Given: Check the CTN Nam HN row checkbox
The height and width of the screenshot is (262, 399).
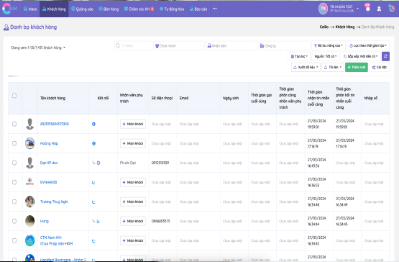Looking at the screenshot, I should pos(14,240).
